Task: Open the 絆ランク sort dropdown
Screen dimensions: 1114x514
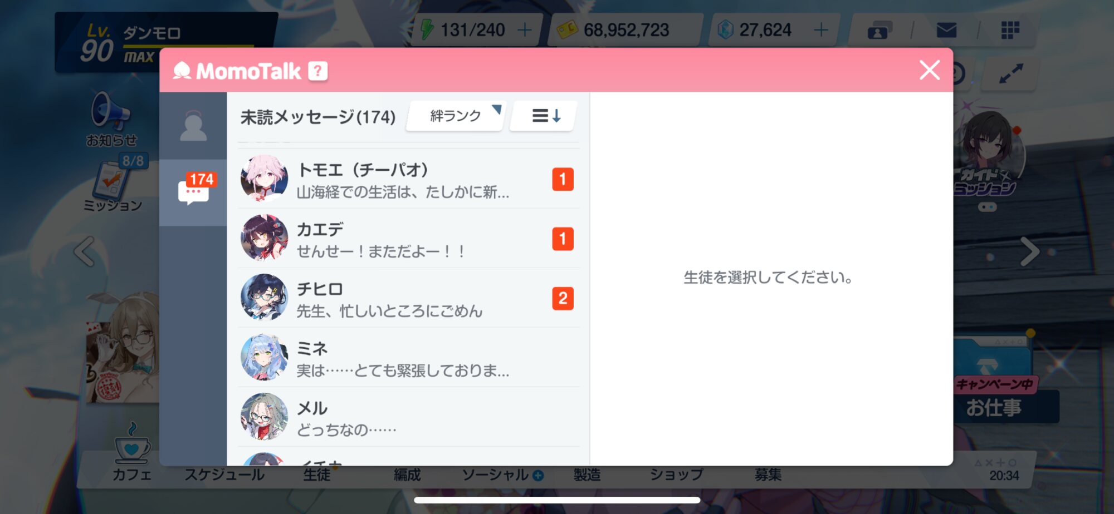Action: [456, 116]
